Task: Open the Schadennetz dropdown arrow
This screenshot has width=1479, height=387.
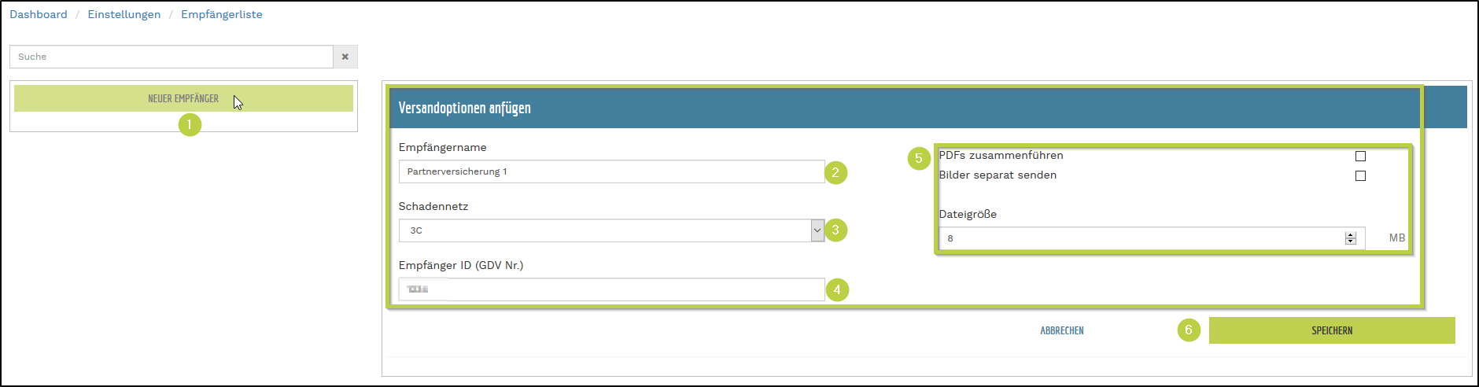Action: click(817, 230)
